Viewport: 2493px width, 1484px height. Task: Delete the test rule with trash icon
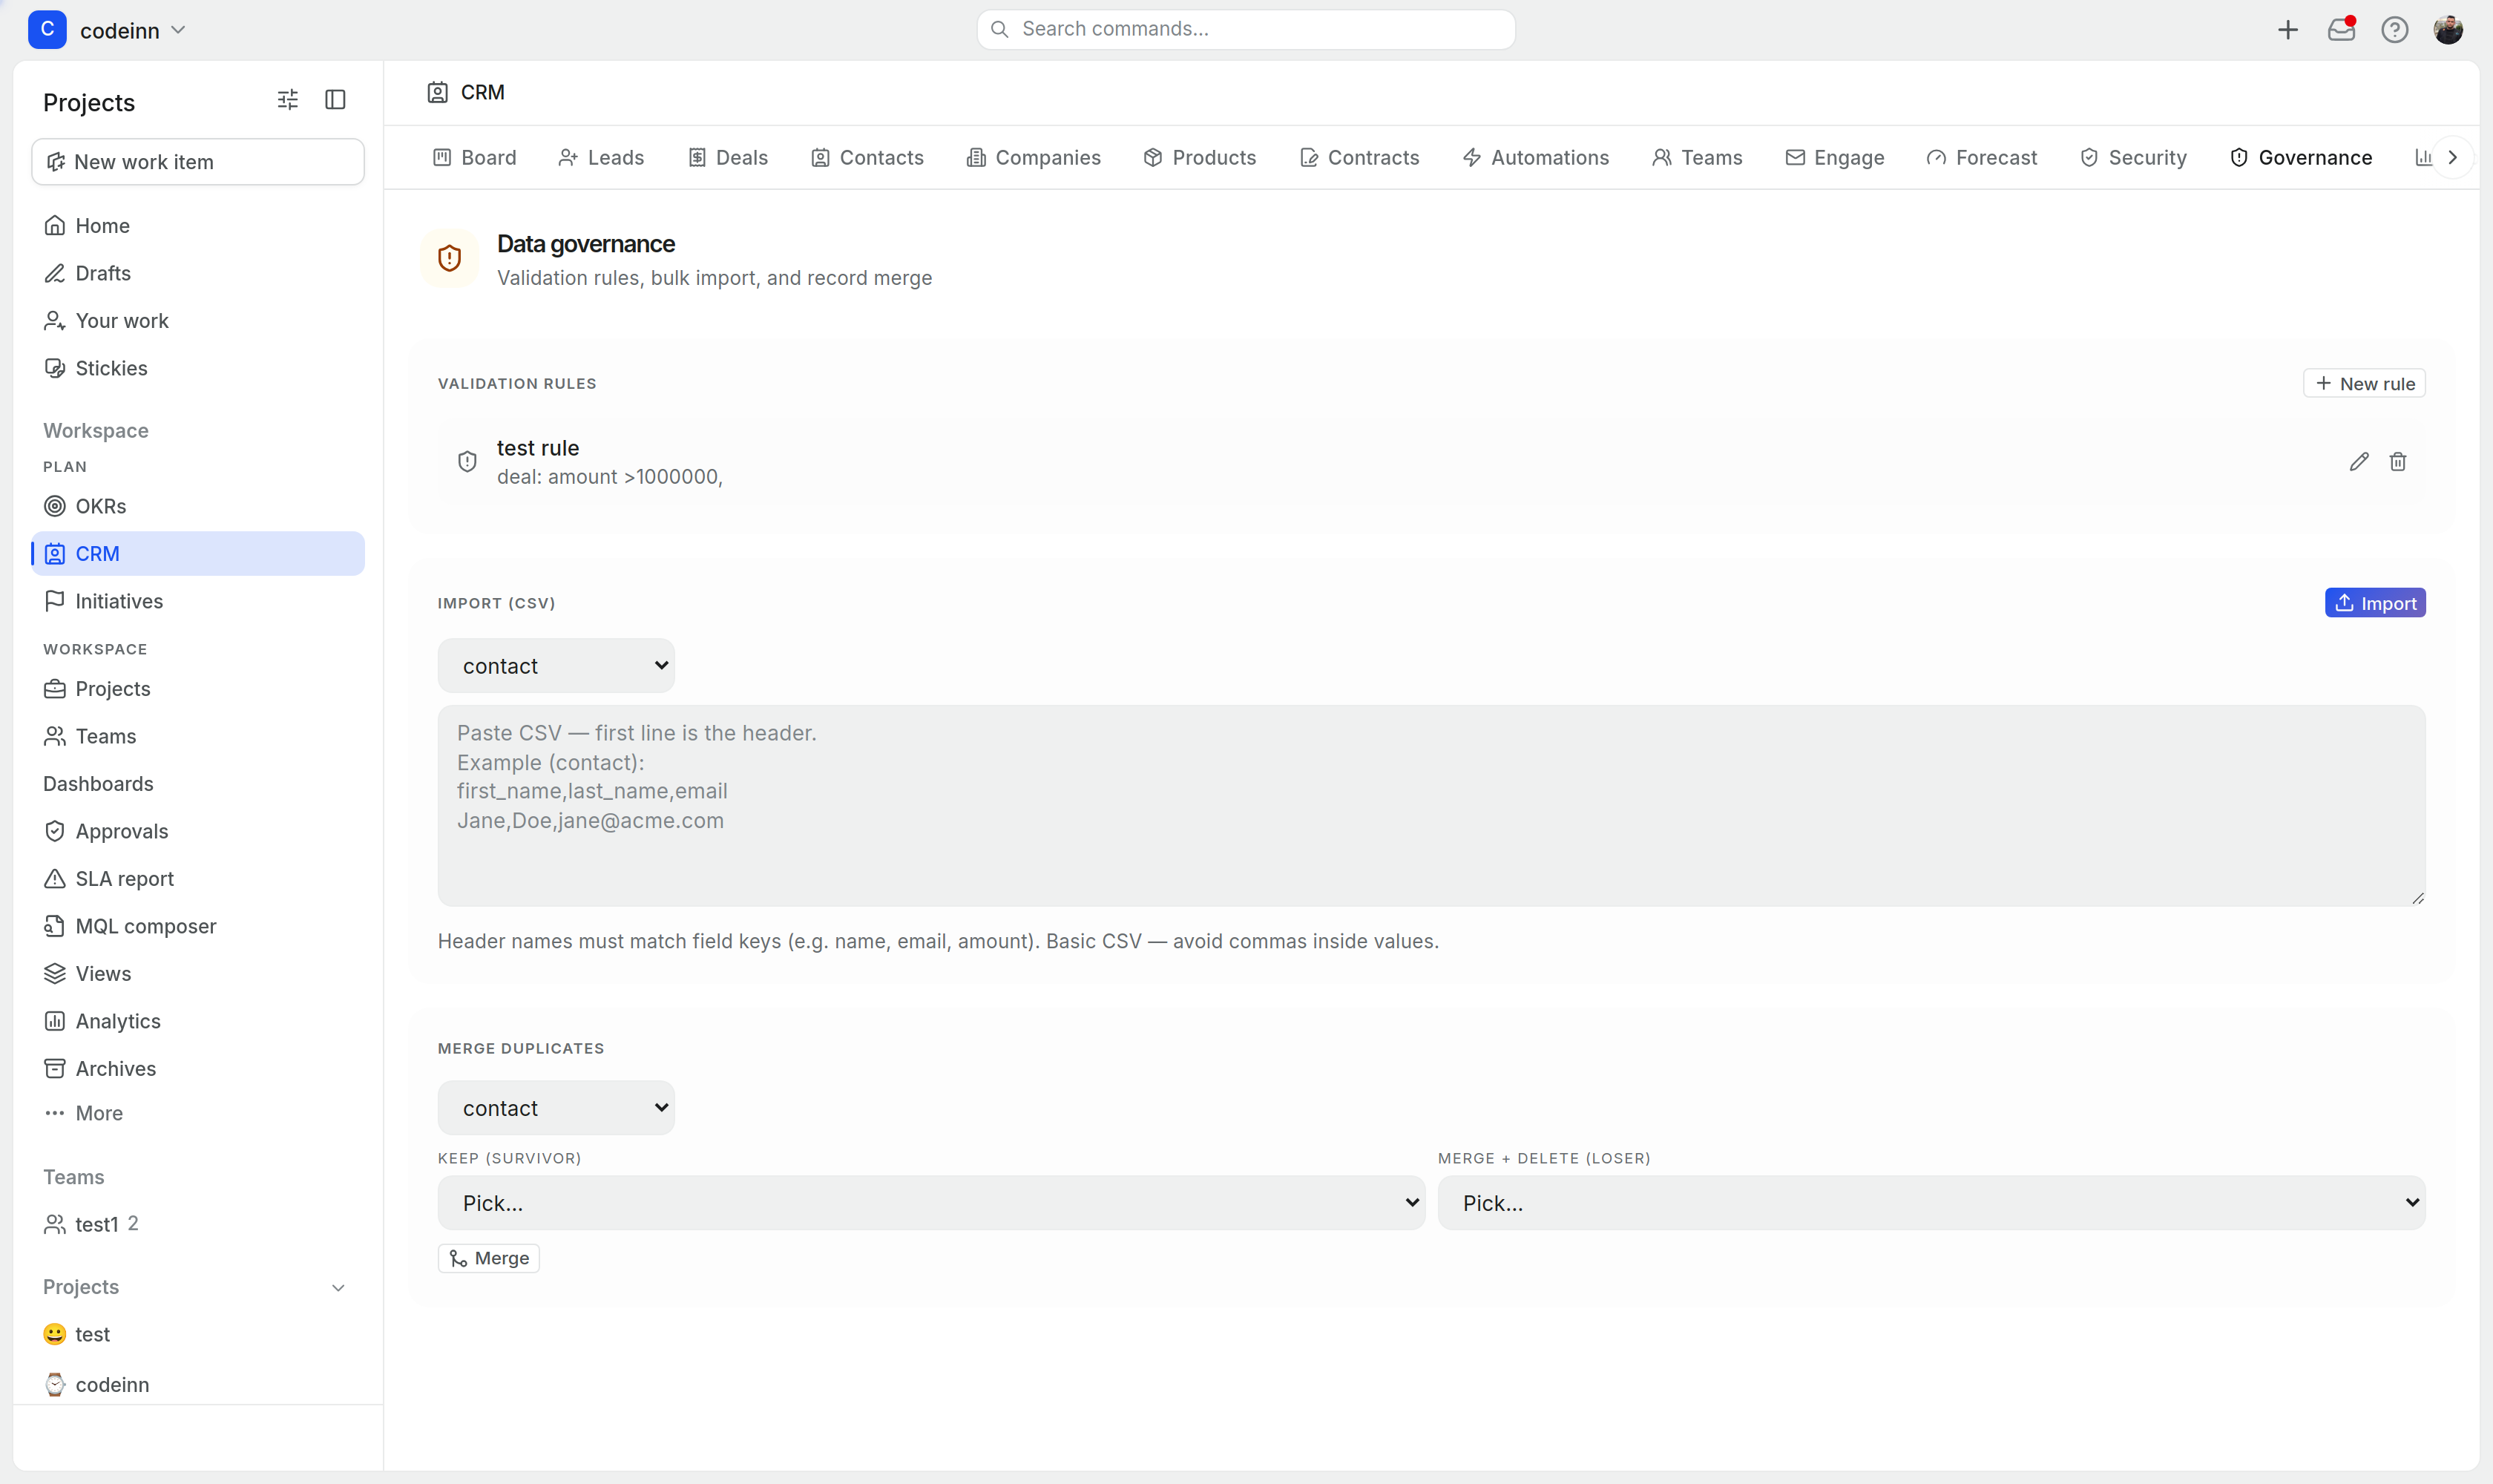coord(2398,461)
